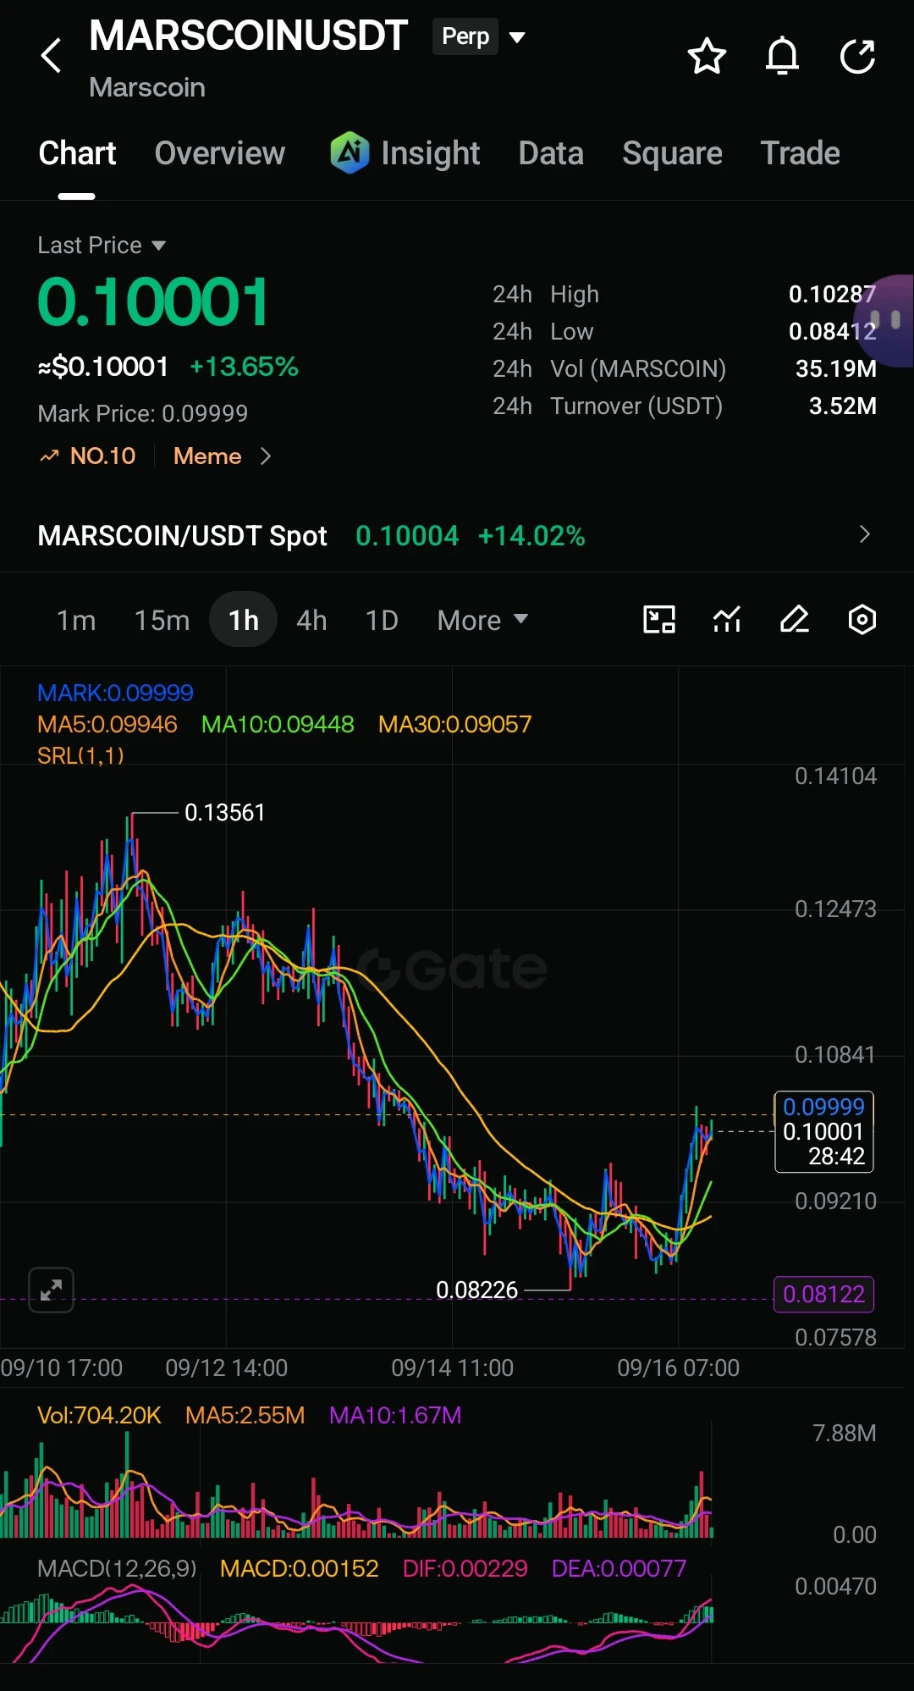The image size is (914, 1691).
Task: Switch to the Square tab
Action: [672, 153]
